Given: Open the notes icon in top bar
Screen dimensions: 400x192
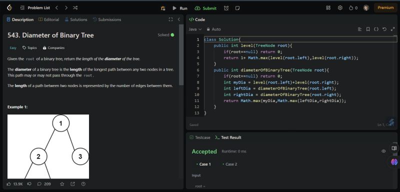Looking at the screenshot, I should 237,8.
